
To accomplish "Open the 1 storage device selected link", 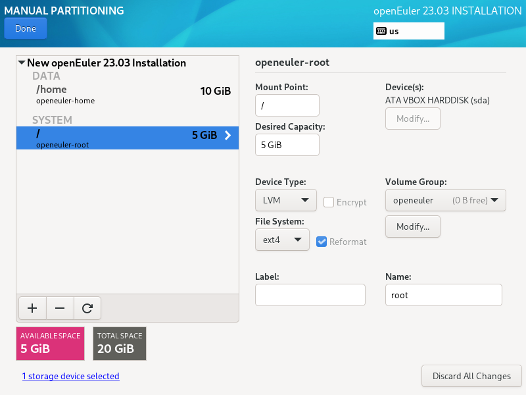I will pyautogui.click(x=70, y=377).
